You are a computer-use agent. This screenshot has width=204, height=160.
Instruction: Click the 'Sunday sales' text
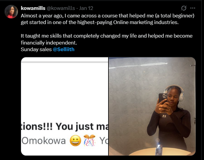[x=34, y=49]
